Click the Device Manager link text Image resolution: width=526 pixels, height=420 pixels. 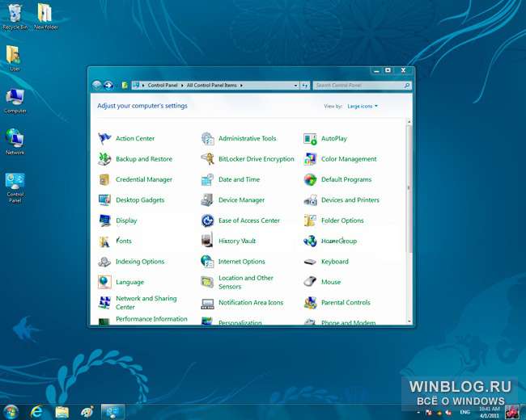[x=241, y=200]
